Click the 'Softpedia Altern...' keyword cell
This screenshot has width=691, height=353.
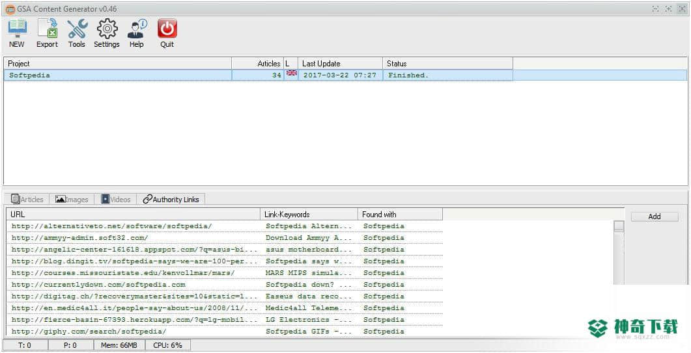point(309,226)
